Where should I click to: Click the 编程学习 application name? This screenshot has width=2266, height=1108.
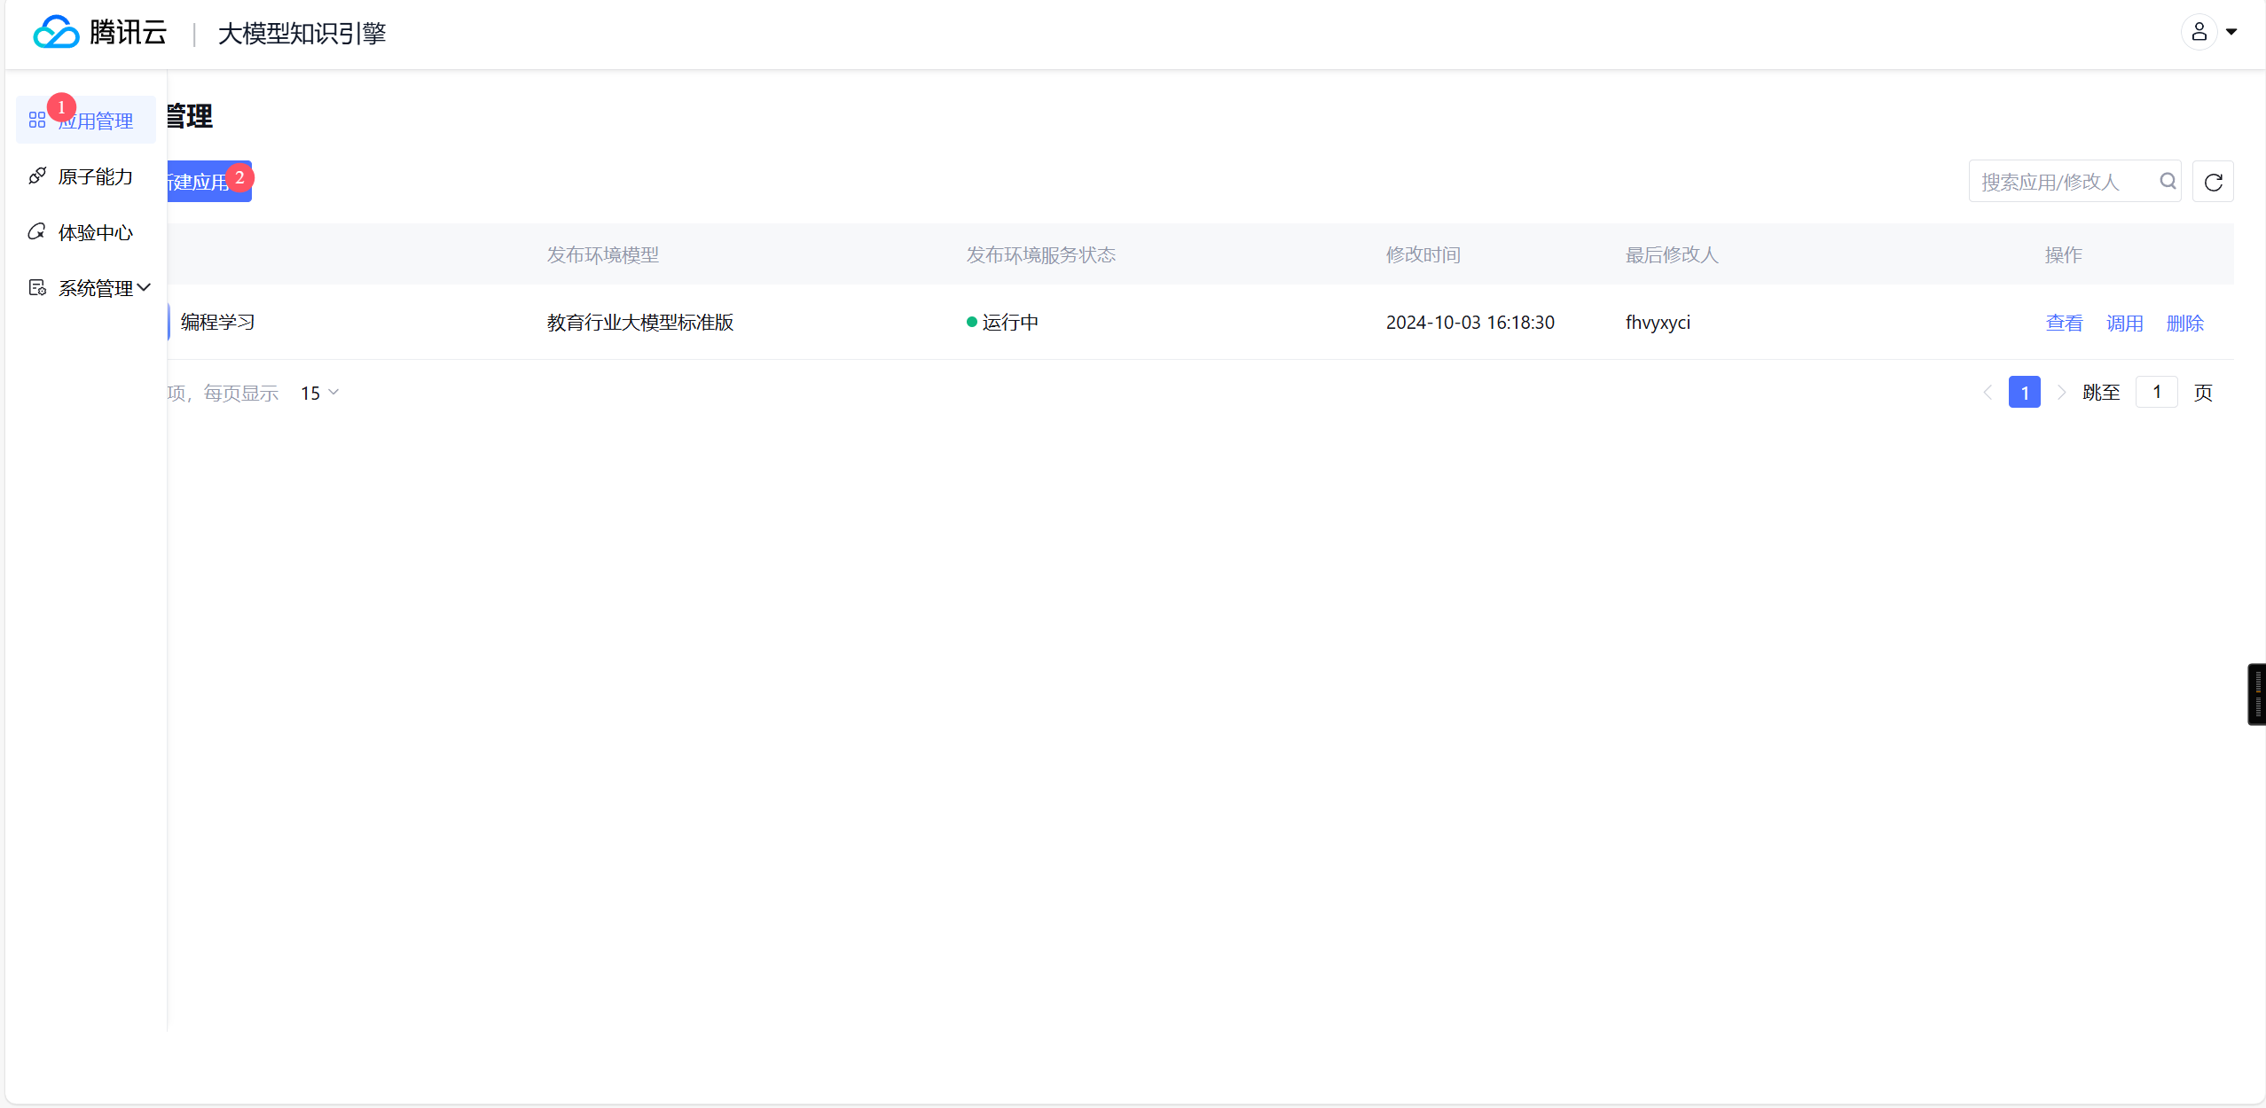[x=218, y=322]
